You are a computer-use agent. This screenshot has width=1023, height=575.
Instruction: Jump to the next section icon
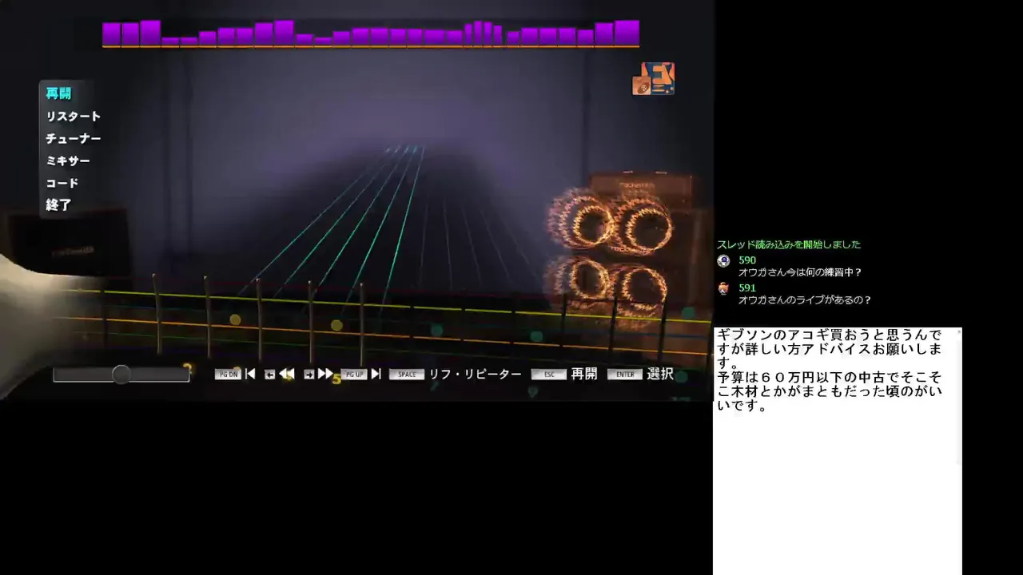point(376,374)
